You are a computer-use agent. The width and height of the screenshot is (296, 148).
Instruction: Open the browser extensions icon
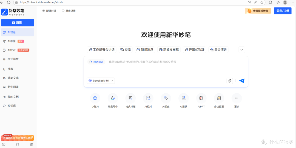coord(270,2)
